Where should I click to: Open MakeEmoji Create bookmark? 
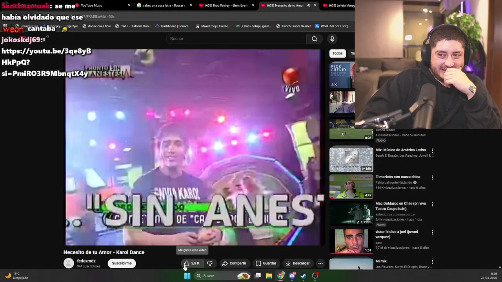pos(213,26)
